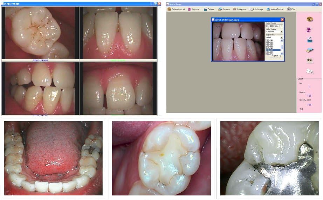
Task: Click the purple capture icon in pink sidebar
Action: point(309,29)
